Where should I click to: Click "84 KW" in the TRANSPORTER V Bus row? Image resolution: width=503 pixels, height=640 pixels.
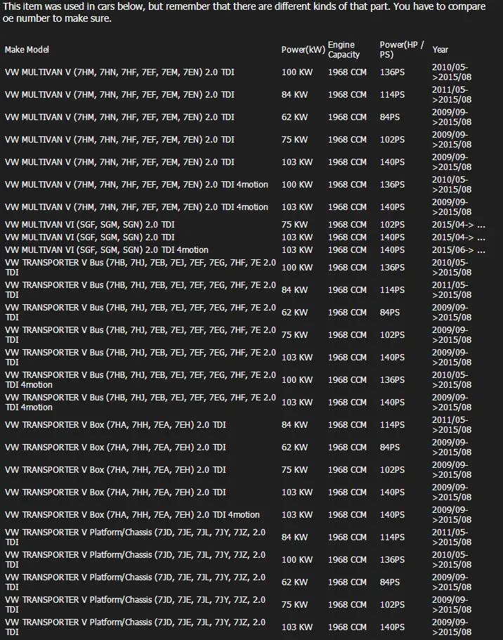pyautogui.click(x=294, y=290)
